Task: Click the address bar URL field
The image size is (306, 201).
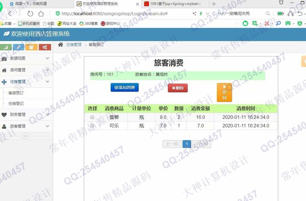Action: coord(114,13)
